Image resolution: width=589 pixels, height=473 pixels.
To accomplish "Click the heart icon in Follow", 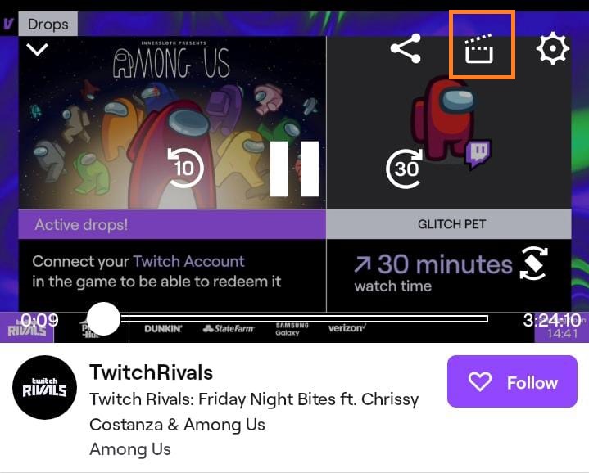I will (480, 382).
